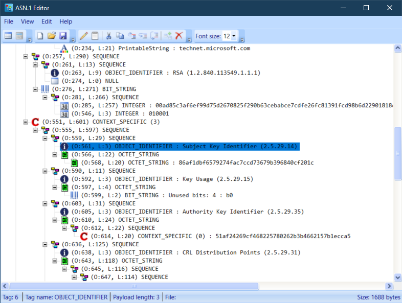Cut the selected node with scissors icon
402x303 pixels.
click(109, 36)
